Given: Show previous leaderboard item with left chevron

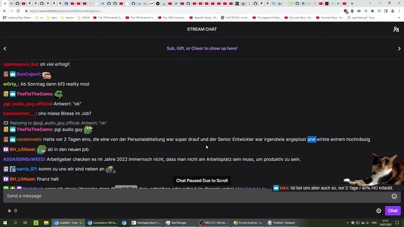Looking at the screenshot, I should (5, 48).
